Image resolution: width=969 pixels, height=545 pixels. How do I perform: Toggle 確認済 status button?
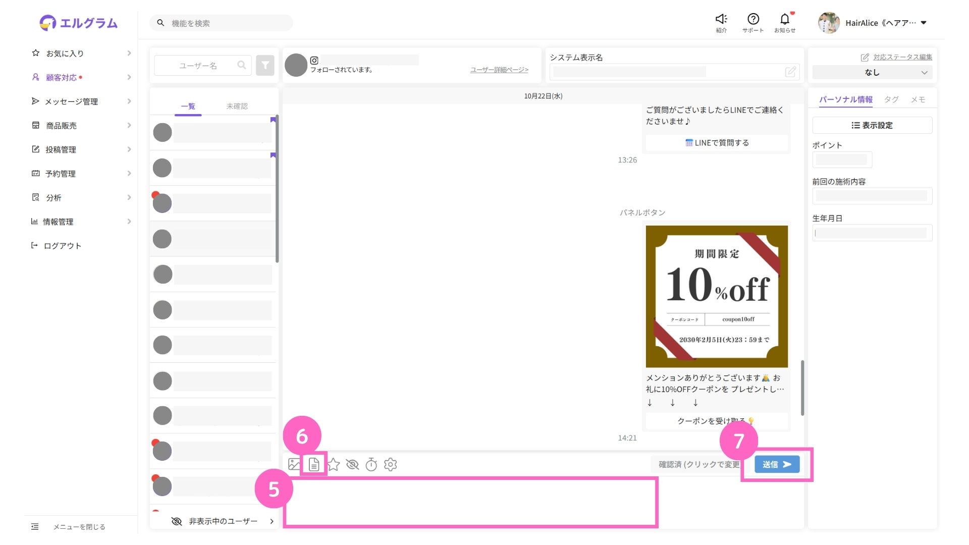[698, 464]
